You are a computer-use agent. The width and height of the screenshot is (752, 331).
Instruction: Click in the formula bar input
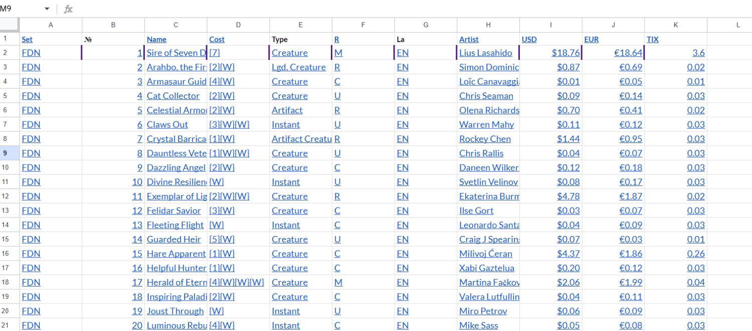(401, 9)
